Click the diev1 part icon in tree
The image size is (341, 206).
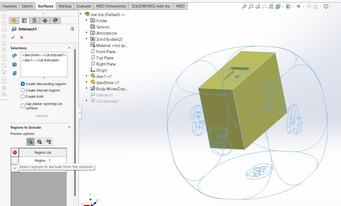coord(93,76)
